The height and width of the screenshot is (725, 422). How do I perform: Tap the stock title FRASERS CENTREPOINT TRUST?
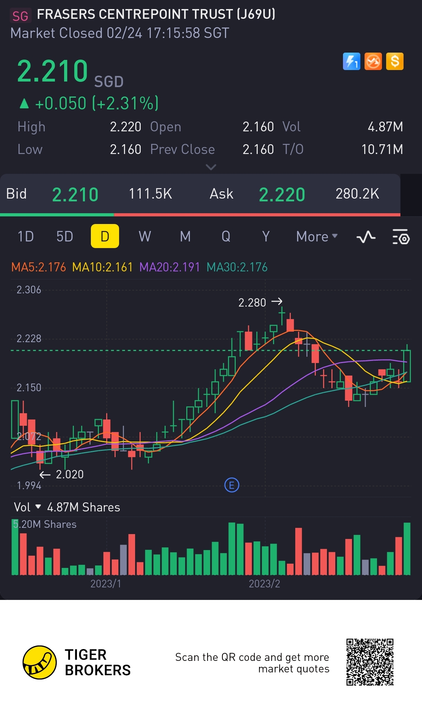pyautogui.click(x=156, y=14)
